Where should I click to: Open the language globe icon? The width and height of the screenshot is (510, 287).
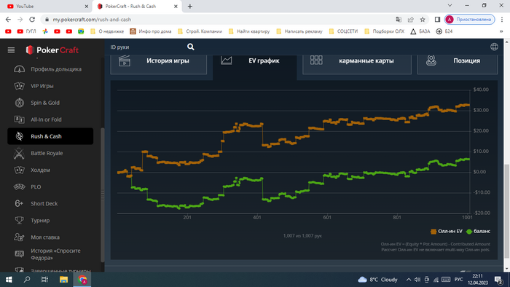[x=494, y=47]
